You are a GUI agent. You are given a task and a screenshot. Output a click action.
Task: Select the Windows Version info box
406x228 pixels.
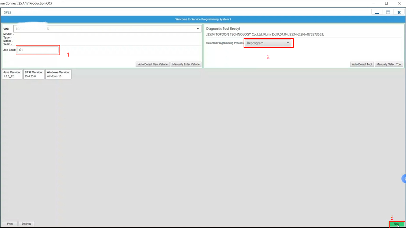(x=58, y=74)
